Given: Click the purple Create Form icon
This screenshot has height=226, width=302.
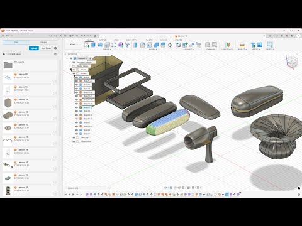Looking at the screenshot, I should (x=121, y=45).
